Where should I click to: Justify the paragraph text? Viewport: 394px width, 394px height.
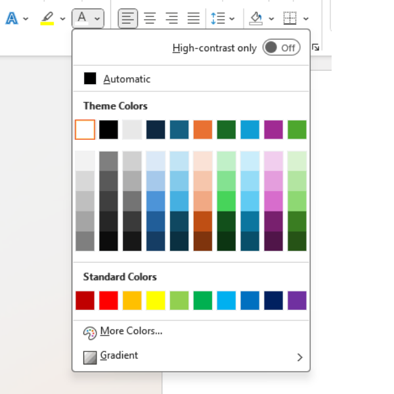tap(193, 18)
